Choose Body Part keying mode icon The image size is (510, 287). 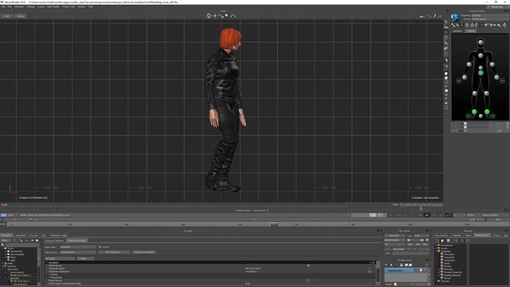(472, 25)
